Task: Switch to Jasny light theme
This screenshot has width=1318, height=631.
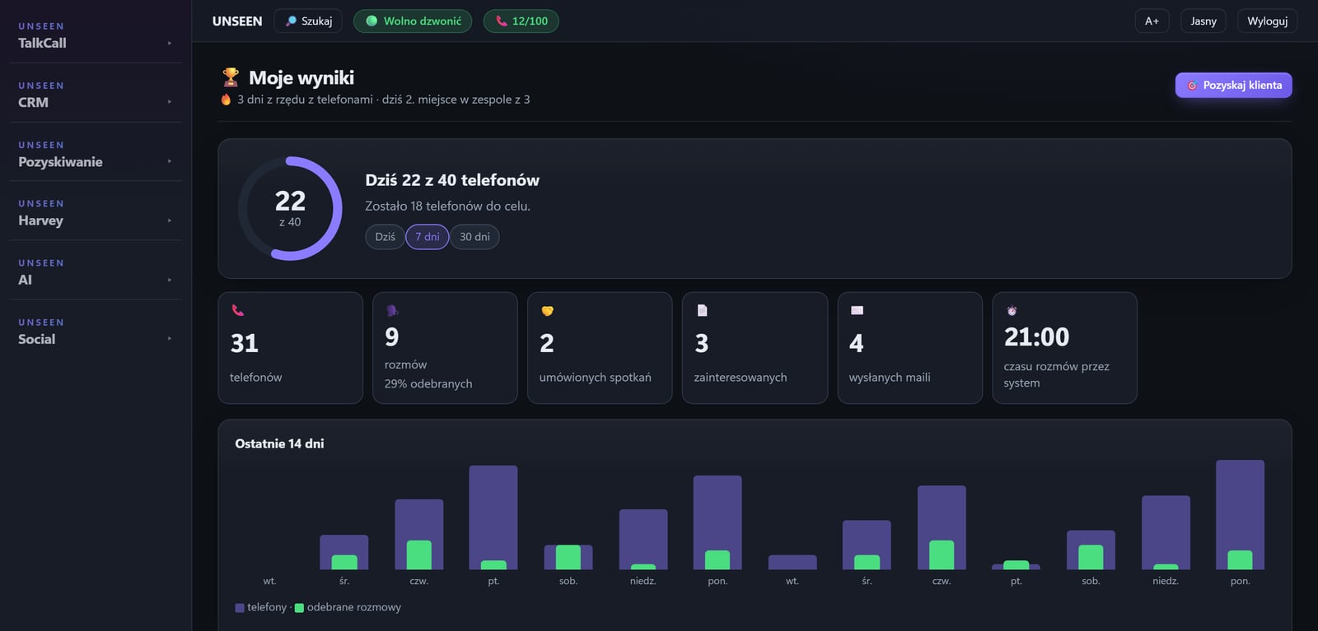Action: click(1203, 21)
